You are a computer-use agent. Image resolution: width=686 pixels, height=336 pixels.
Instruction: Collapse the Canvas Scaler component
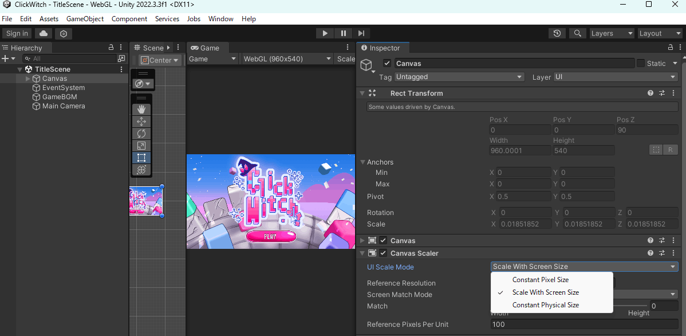pos(362,253)
